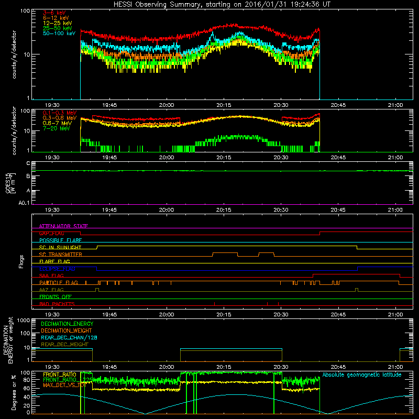Select the FLARE_FLAG label
This screenshot has height=419, width=419.
pos(54,261)
